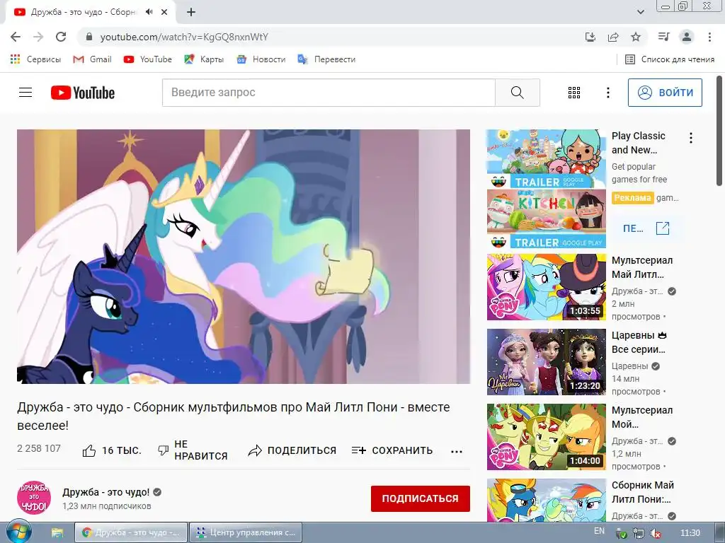This screenshot has height=543, width=725.
Task: Open the 1:04:00 pony video thumbnail
Action: coord(546,437)
